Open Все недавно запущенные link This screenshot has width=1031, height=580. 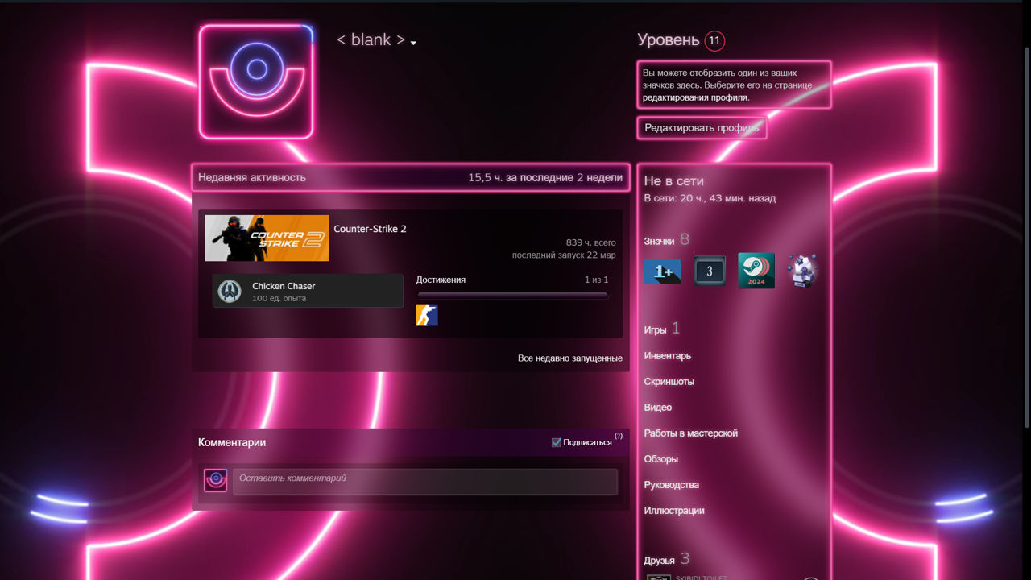(569, 358)
